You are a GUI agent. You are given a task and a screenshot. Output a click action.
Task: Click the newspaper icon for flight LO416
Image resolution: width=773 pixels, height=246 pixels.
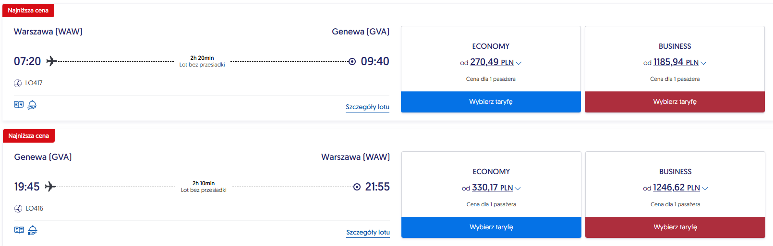(x=19, y=230)
